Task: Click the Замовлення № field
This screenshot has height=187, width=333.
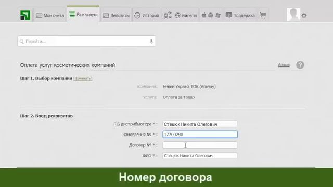Action: pyautogui.click(x=200, y=135)
